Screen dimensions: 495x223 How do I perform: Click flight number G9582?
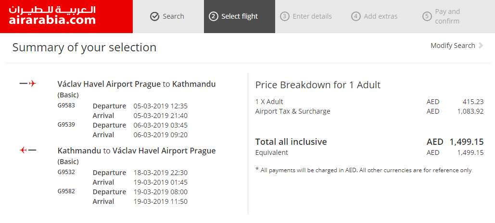(x=66, y=191)
